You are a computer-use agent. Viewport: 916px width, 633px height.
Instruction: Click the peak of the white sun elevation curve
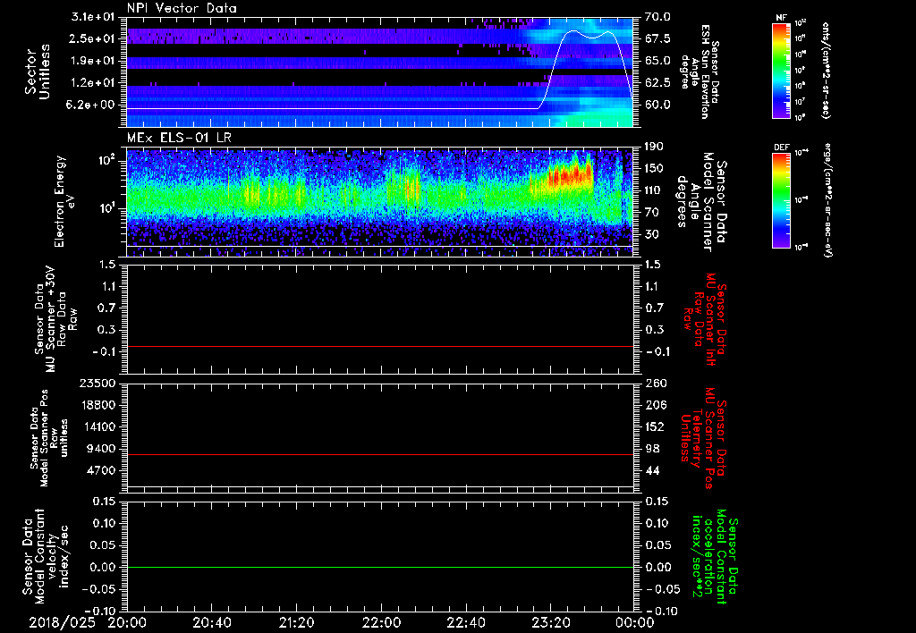(573, 31)
